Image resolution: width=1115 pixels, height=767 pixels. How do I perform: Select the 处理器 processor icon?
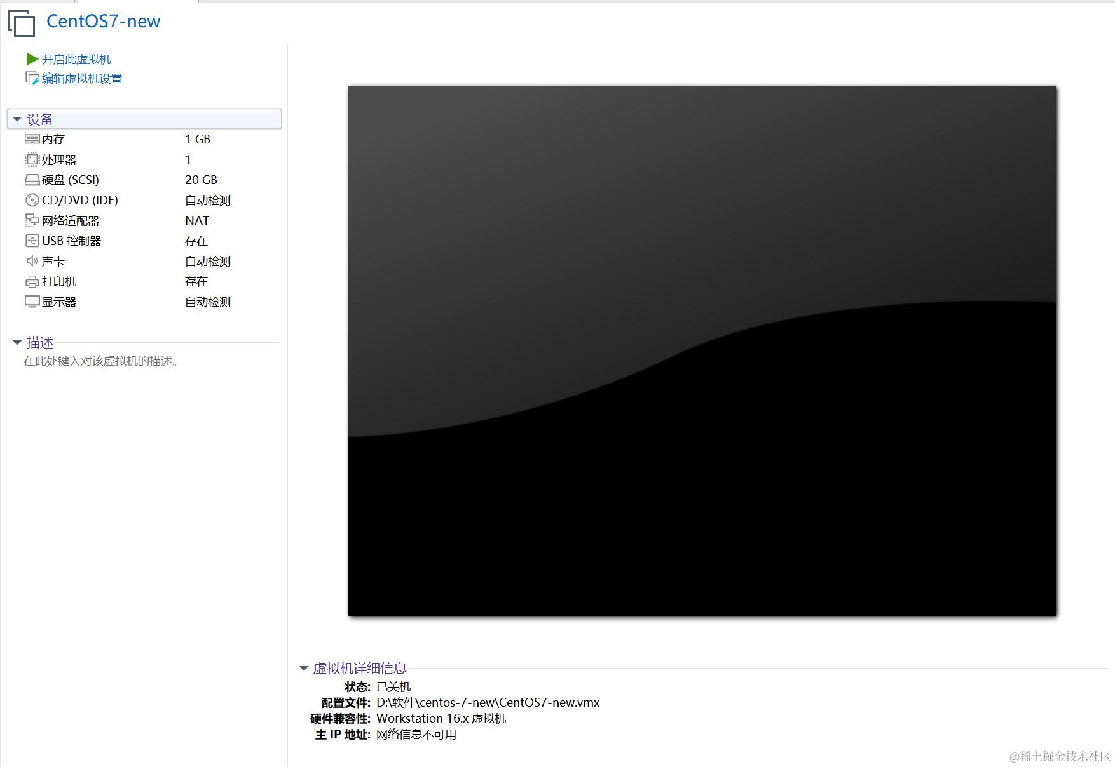(32, 159)
